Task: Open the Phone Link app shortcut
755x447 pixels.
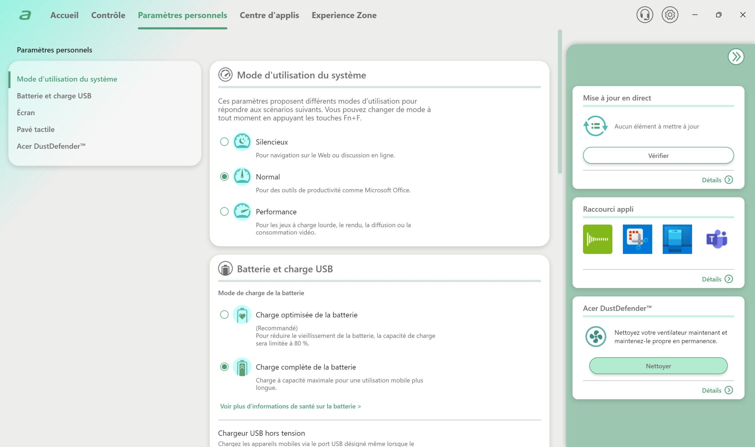Action: [x=677, y=239]
